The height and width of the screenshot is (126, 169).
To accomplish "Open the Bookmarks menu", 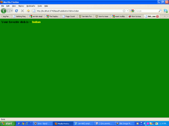I will coord(31,6).
